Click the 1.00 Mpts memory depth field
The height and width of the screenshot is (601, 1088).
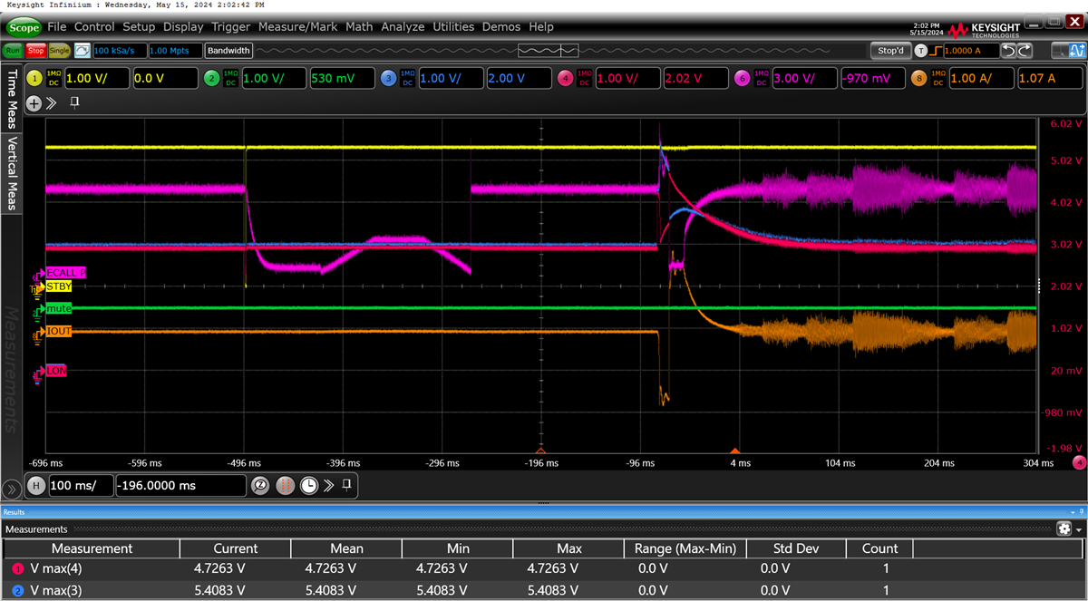(175, 51)
